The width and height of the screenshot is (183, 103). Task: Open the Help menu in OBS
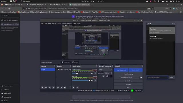coord(79,23)
